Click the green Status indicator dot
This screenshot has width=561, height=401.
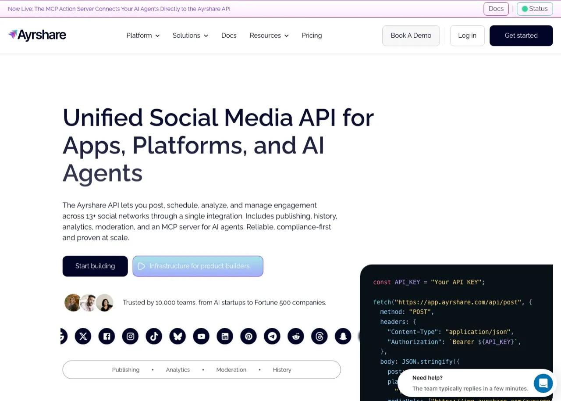525,9
